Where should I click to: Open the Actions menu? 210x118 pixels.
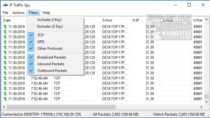(x=18, y=13)
